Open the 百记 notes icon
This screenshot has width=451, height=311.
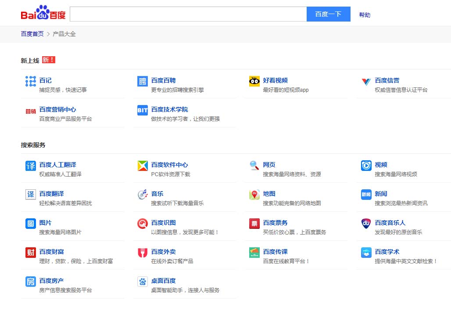pos(31,82)
